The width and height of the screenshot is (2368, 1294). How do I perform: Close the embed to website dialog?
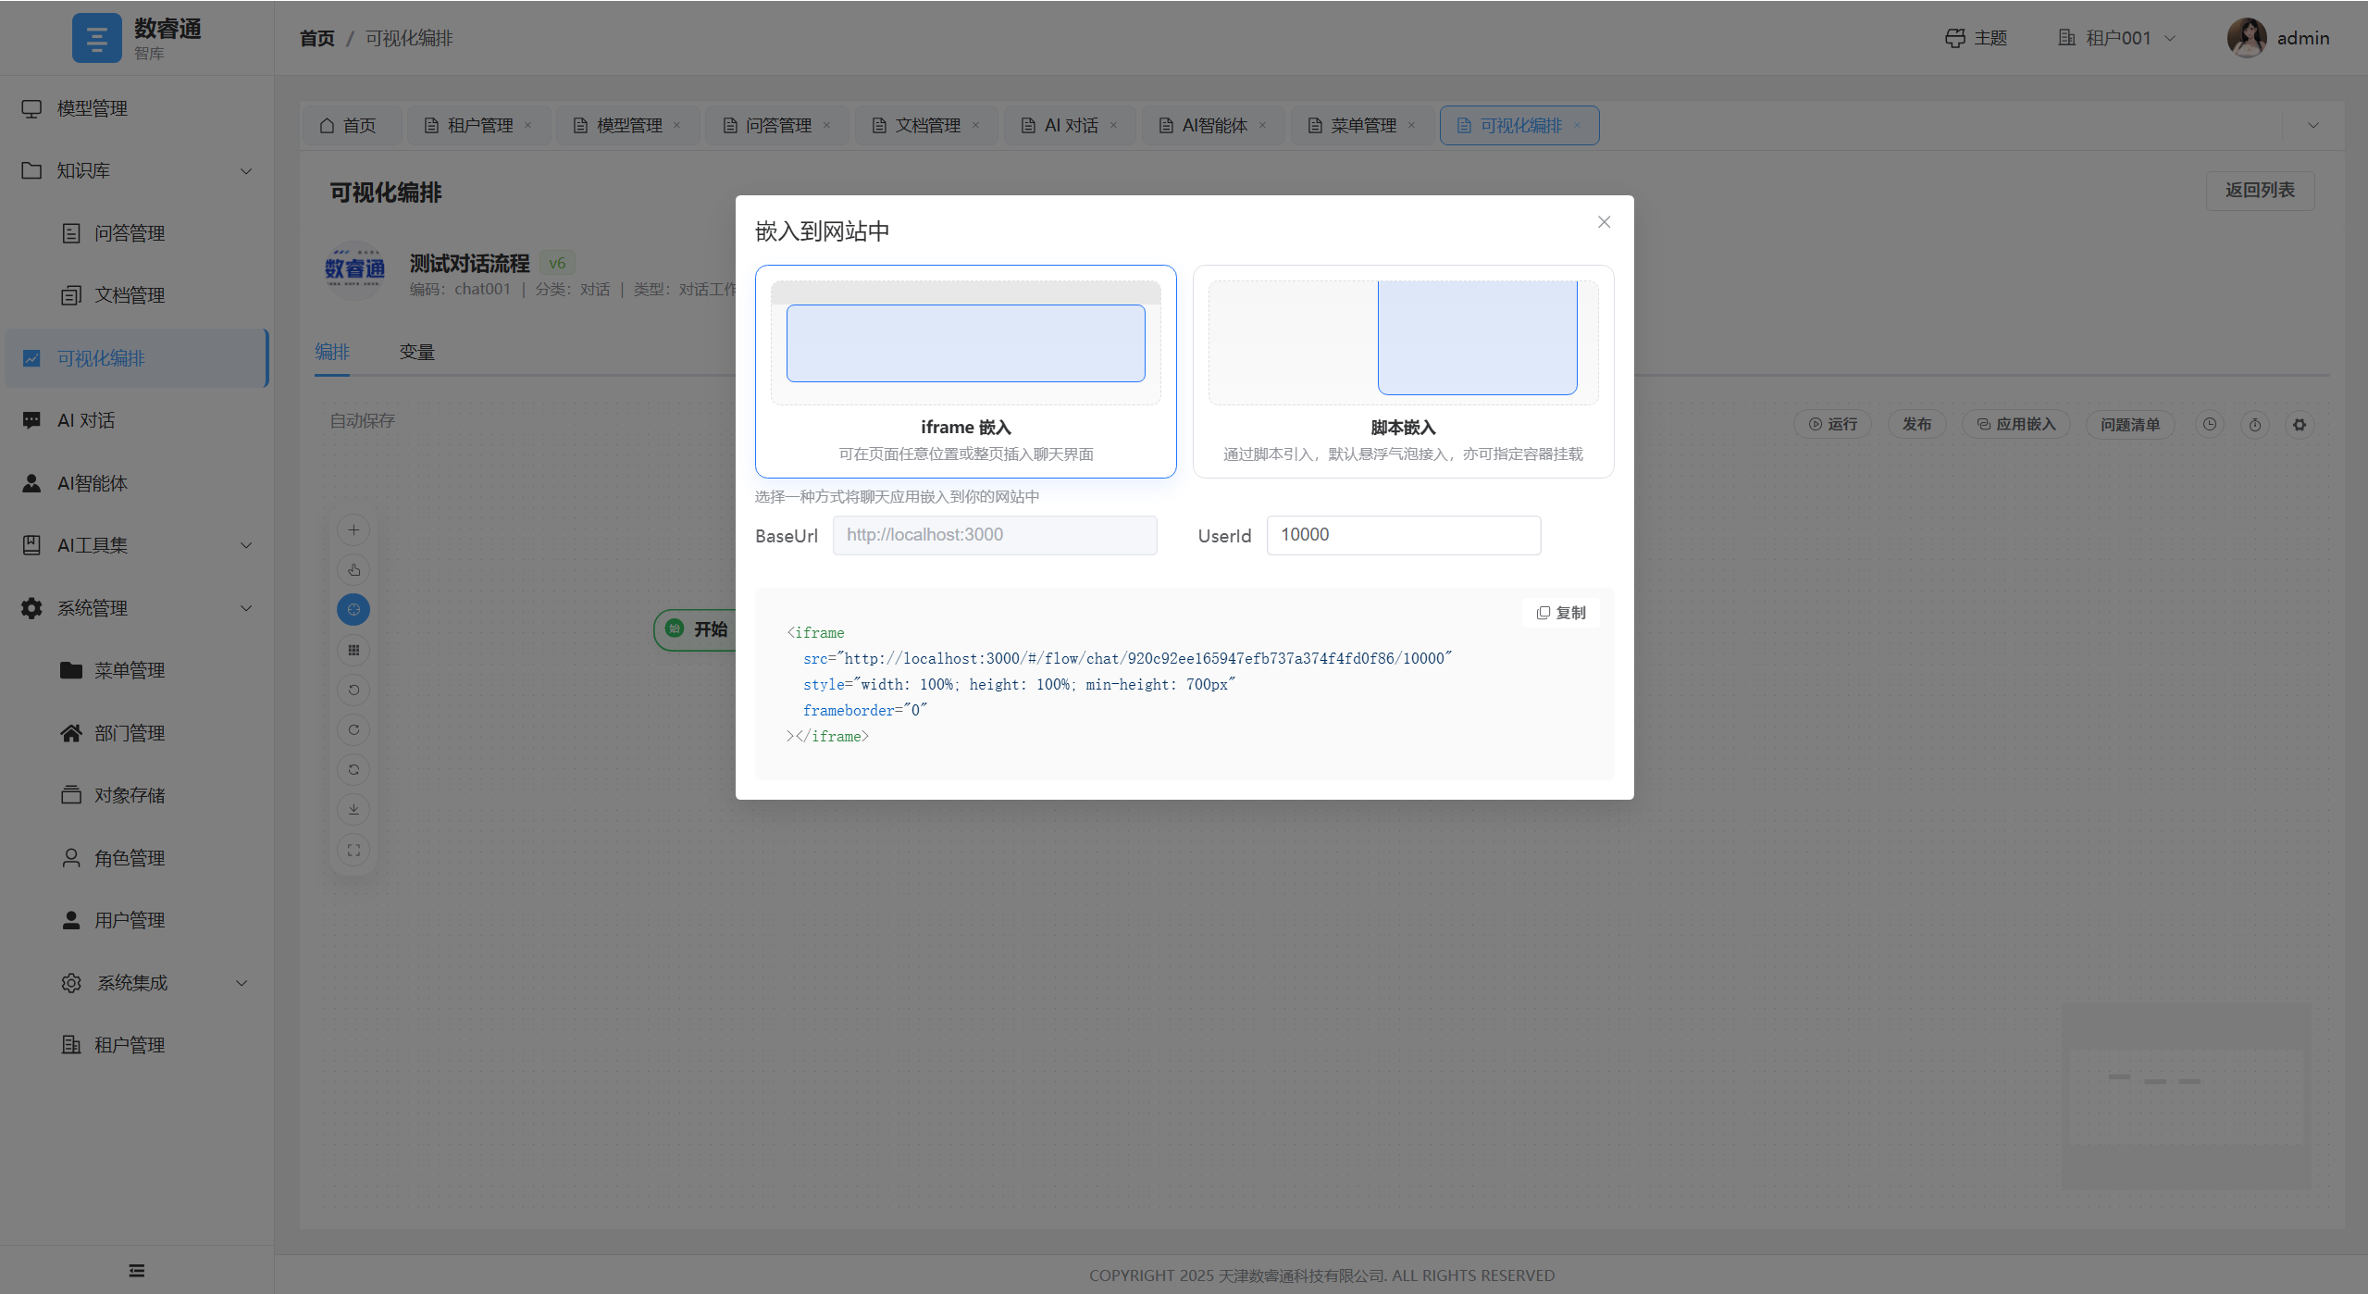pos(1604,222)
